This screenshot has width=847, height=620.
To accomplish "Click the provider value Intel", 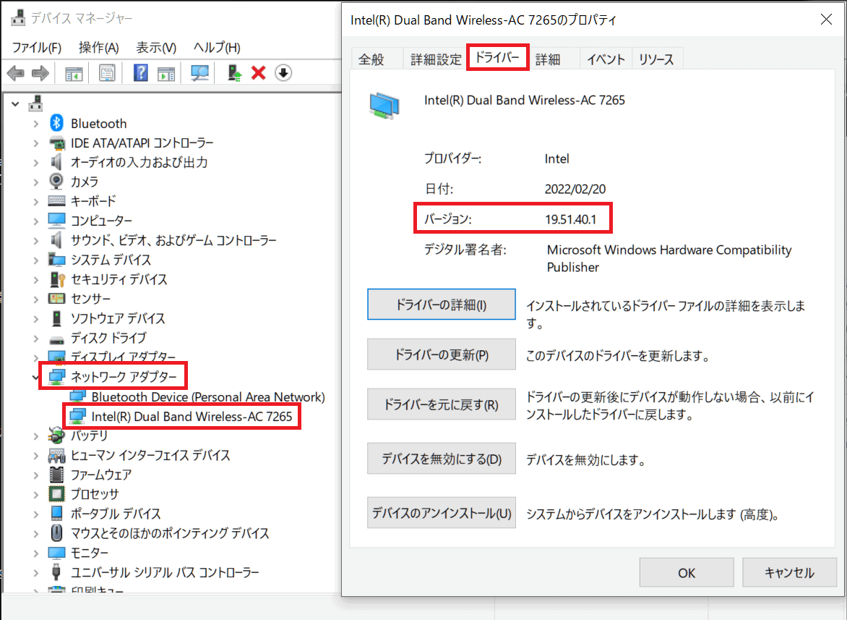I will coord(557,159).
